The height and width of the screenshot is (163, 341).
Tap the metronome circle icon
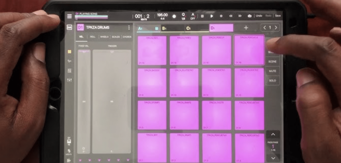(x=174, y=16)
